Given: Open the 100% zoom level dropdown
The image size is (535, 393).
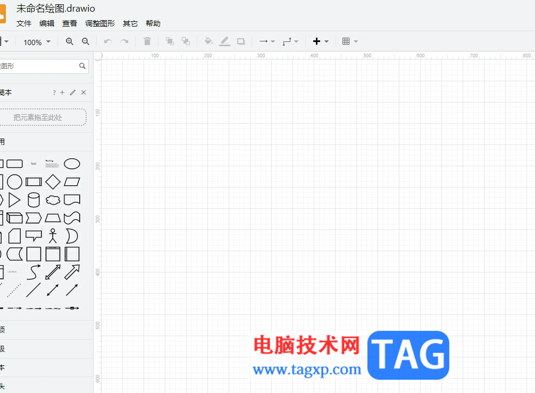Looking at the screenshot, I should tap(37, 42).
